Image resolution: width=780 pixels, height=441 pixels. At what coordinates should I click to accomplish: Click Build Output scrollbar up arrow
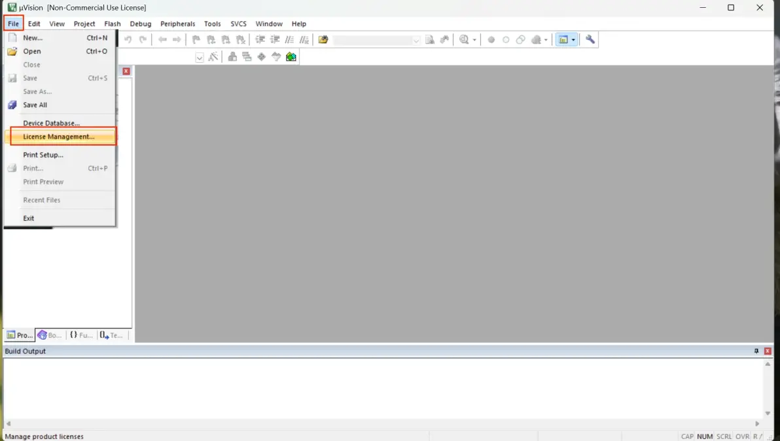768,364
